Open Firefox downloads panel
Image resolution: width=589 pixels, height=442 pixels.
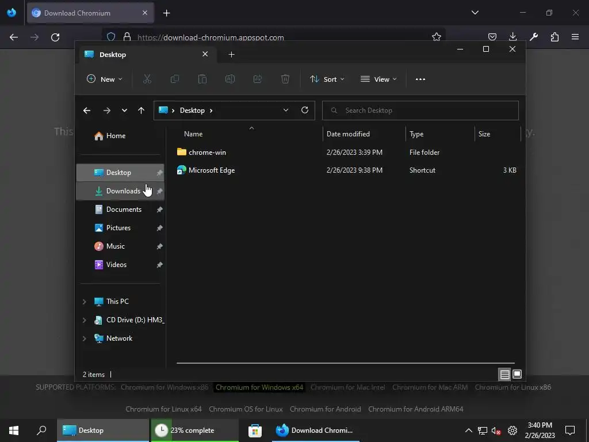coord(512,37)
